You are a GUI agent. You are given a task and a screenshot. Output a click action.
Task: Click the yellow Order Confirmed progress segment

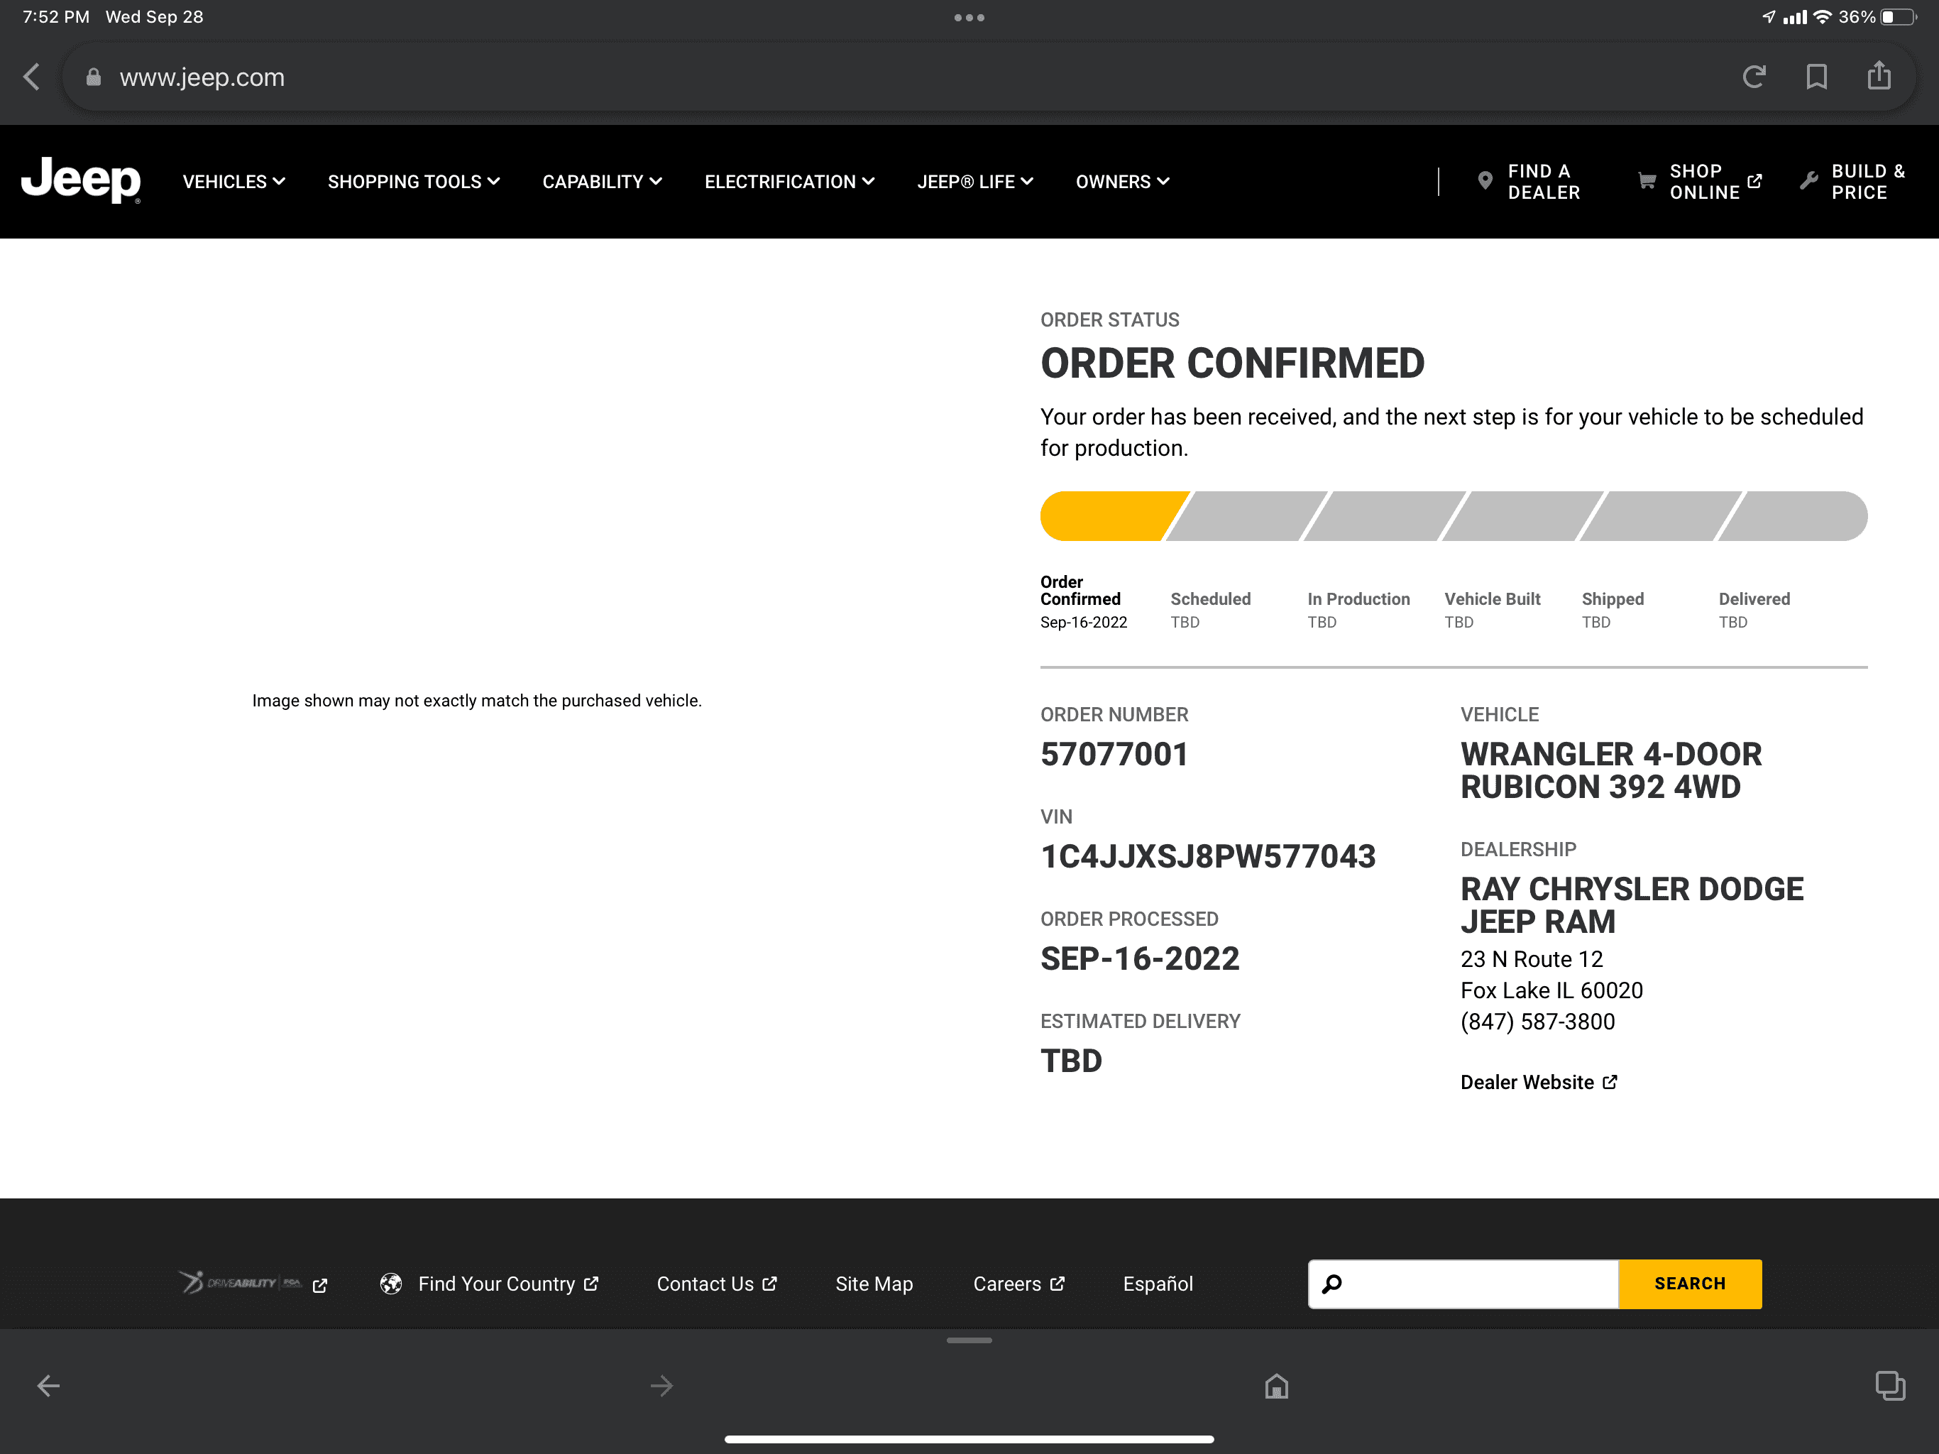(1114, 515)
